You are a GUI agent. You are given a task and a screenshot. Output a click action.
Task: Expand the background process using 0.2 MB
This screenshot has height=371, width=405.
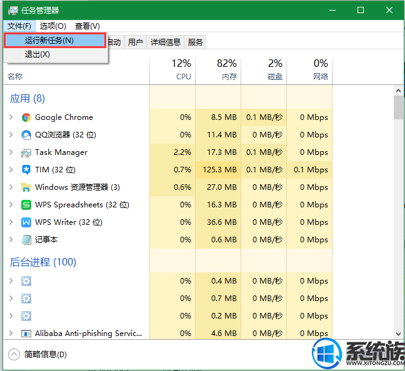point(11,316)
